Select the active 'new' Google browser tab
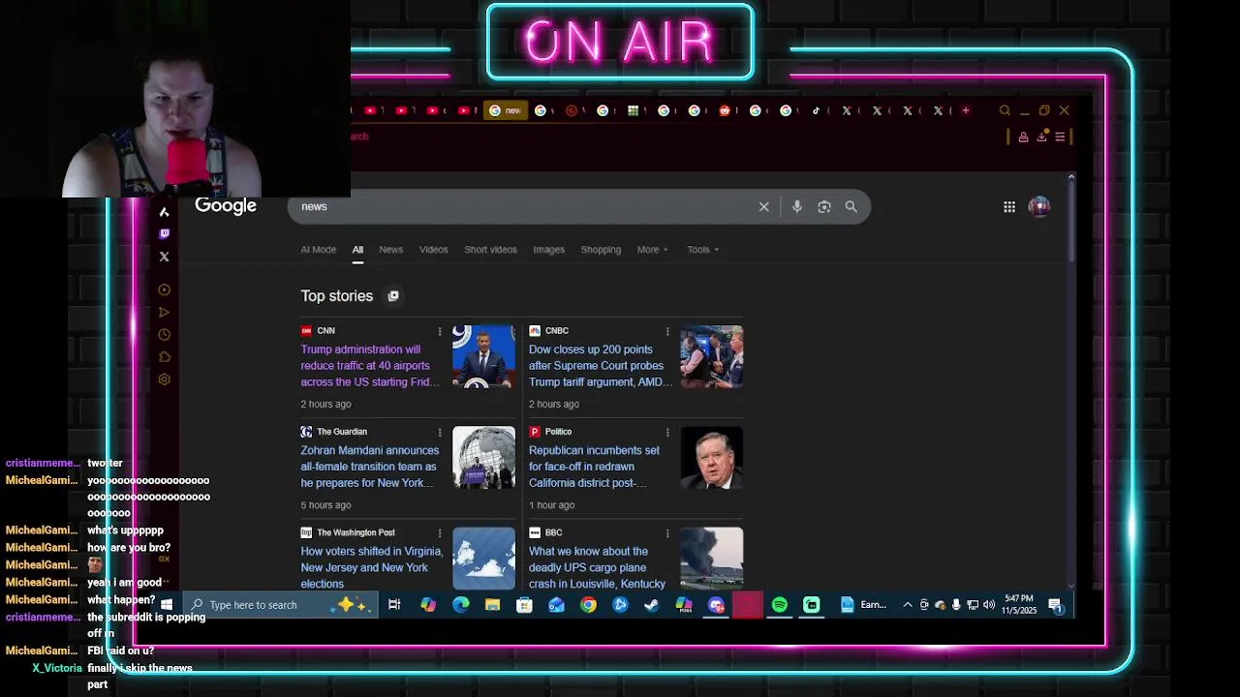 pyautogui.click(x=505, y=110)
